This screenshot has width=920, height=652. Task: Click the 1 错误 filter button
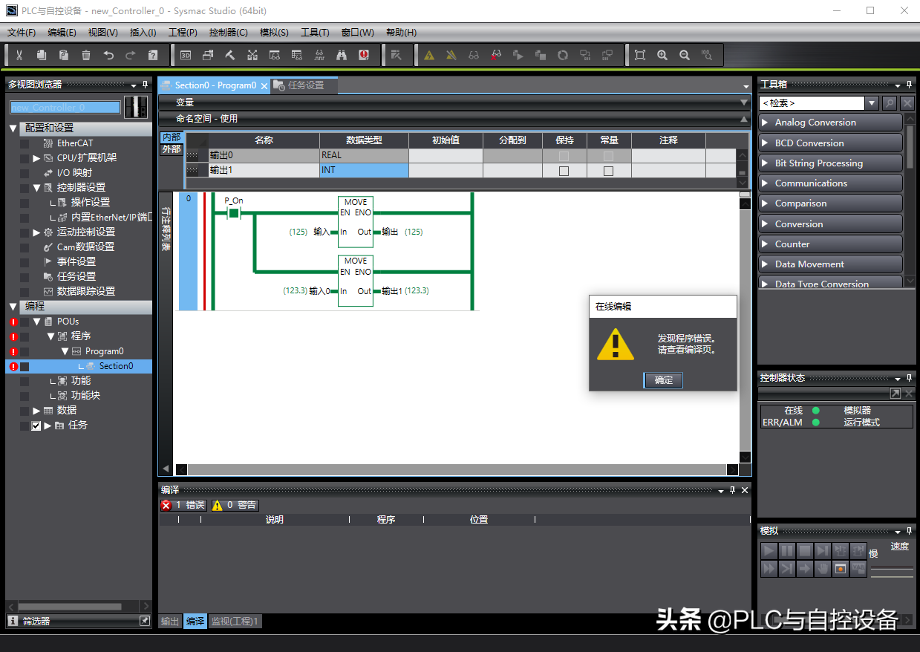[183, 505]
